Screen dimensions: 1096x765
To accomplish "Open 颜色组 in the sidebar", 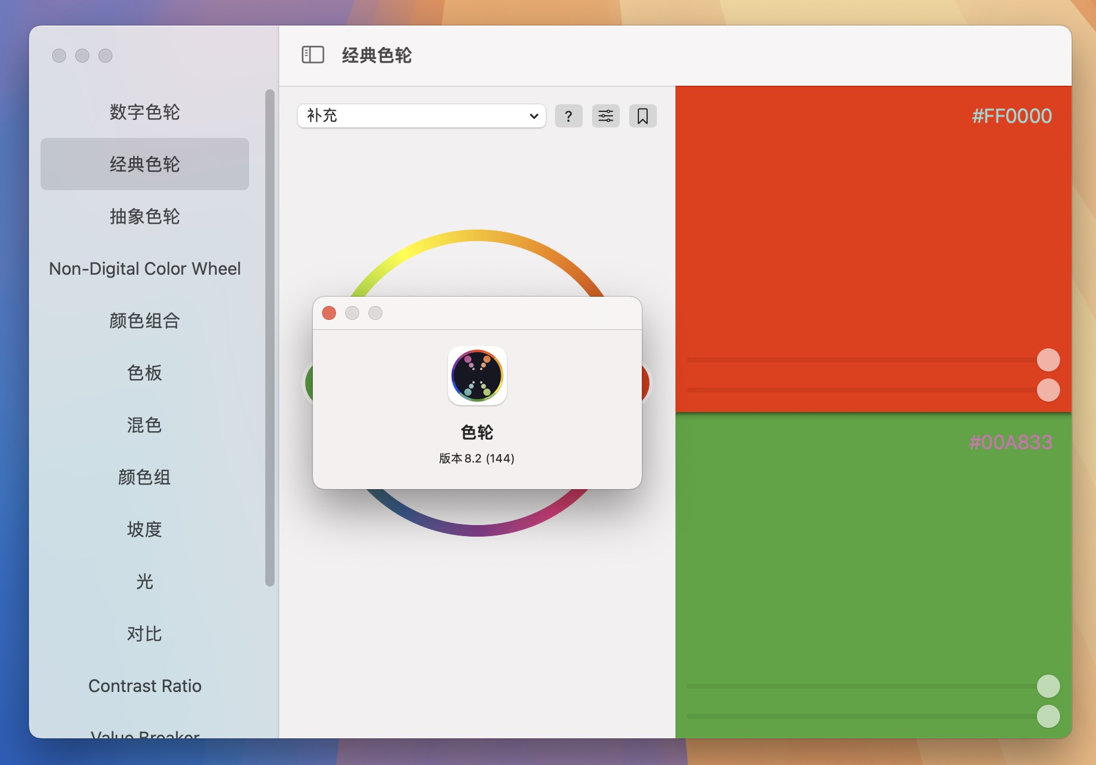I will (145, 477).
